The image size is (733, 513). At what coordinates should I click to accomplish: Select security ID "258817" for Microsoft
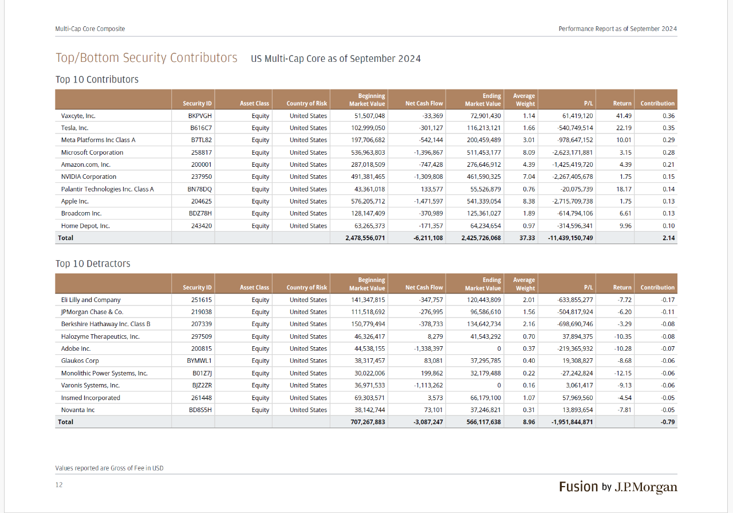pyautogui.click(x=202, y=152)
